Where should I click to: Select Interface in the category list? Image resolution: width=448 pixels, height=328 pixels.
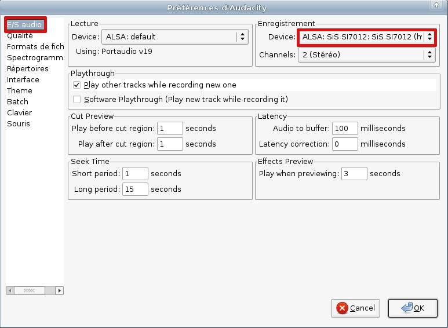[23, 80]
